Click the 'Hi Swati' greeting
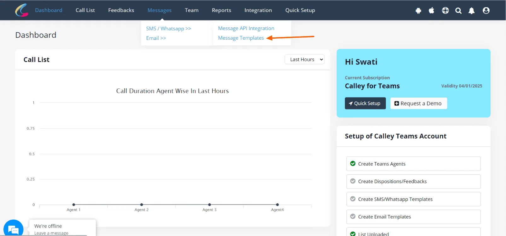Viewport: 506px width, 236px height. [361, 62]
